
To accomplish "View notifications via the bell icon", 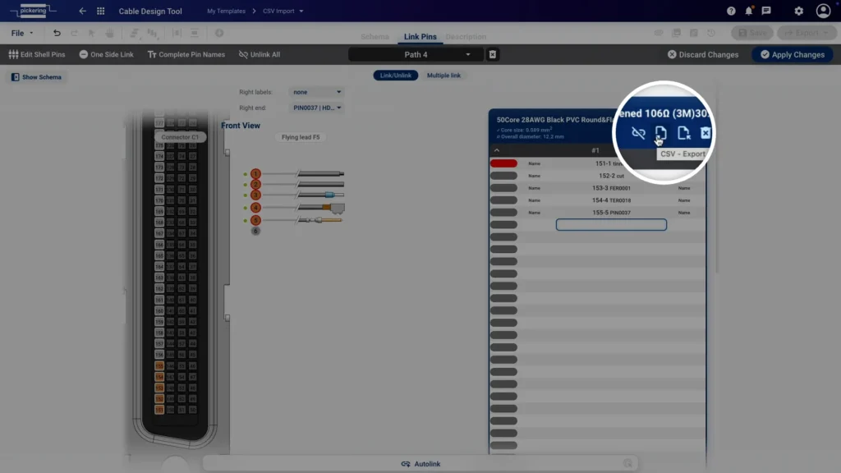I will click(749, 11).
